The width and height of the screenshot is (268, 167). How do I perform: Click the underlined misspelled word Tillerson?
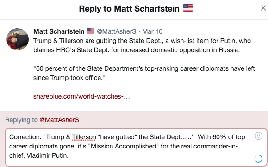click(x=84, y=137)
